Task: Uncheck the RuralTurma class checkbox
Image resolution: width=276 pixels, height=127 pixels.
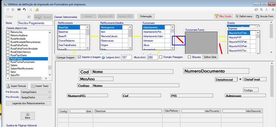Action: point(8,59)
